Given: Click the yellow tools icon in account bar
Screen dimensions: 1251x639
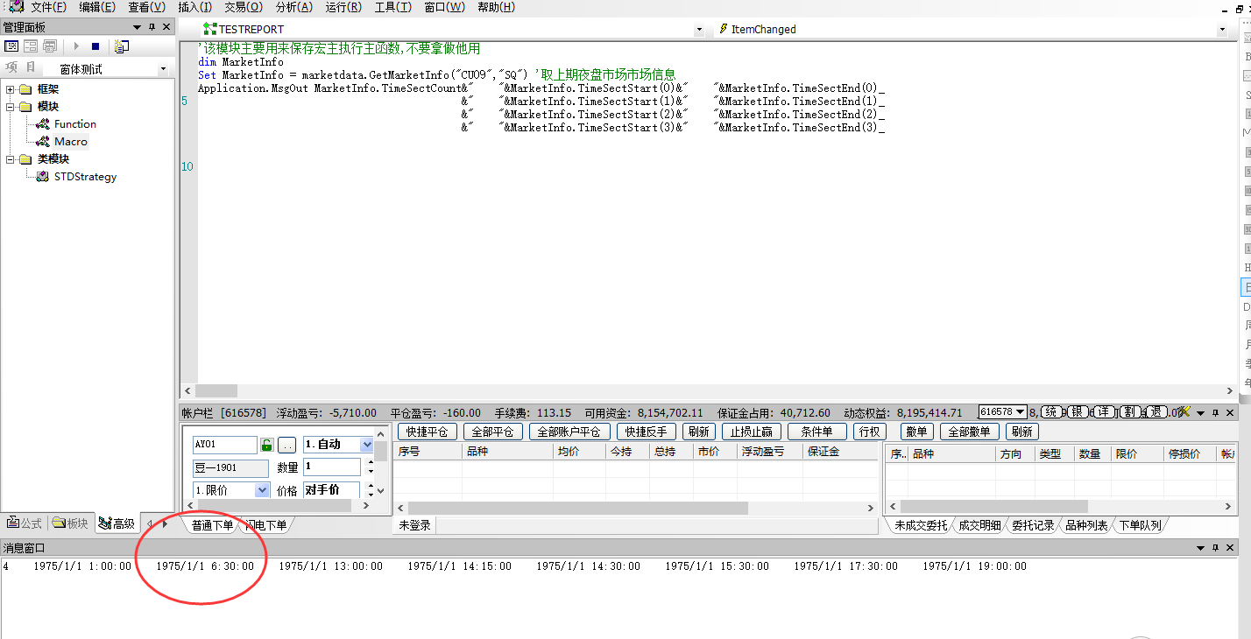Looking at the screenshot, I should pyautogui.click(x=1183, y=412).
